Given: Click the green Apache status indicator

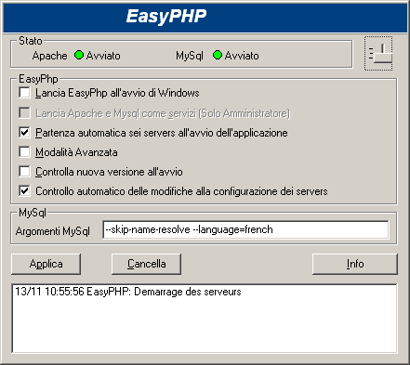Looking at the screenshot, I should (x=79, y=55).
